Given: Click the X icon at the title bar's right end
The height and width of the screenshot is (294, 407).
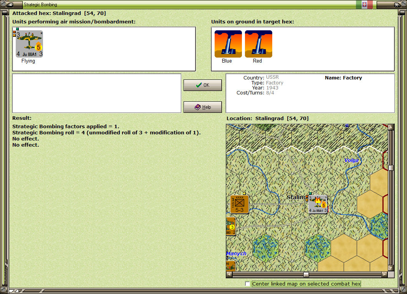Looking at the screenshot, I should pos(397,5).
